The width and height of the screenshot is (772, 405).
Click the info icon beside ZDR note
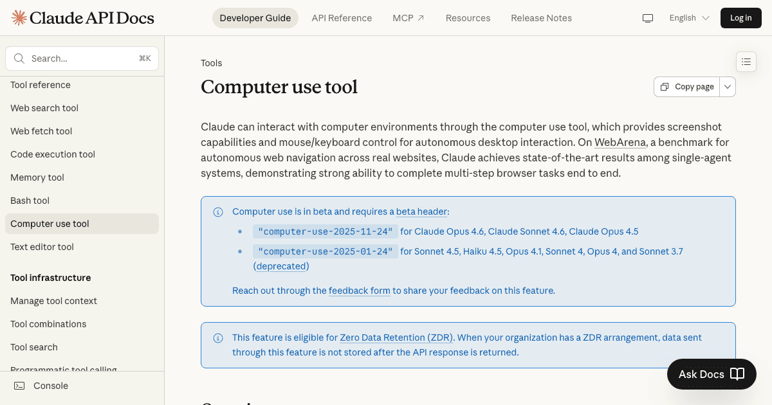218,337
